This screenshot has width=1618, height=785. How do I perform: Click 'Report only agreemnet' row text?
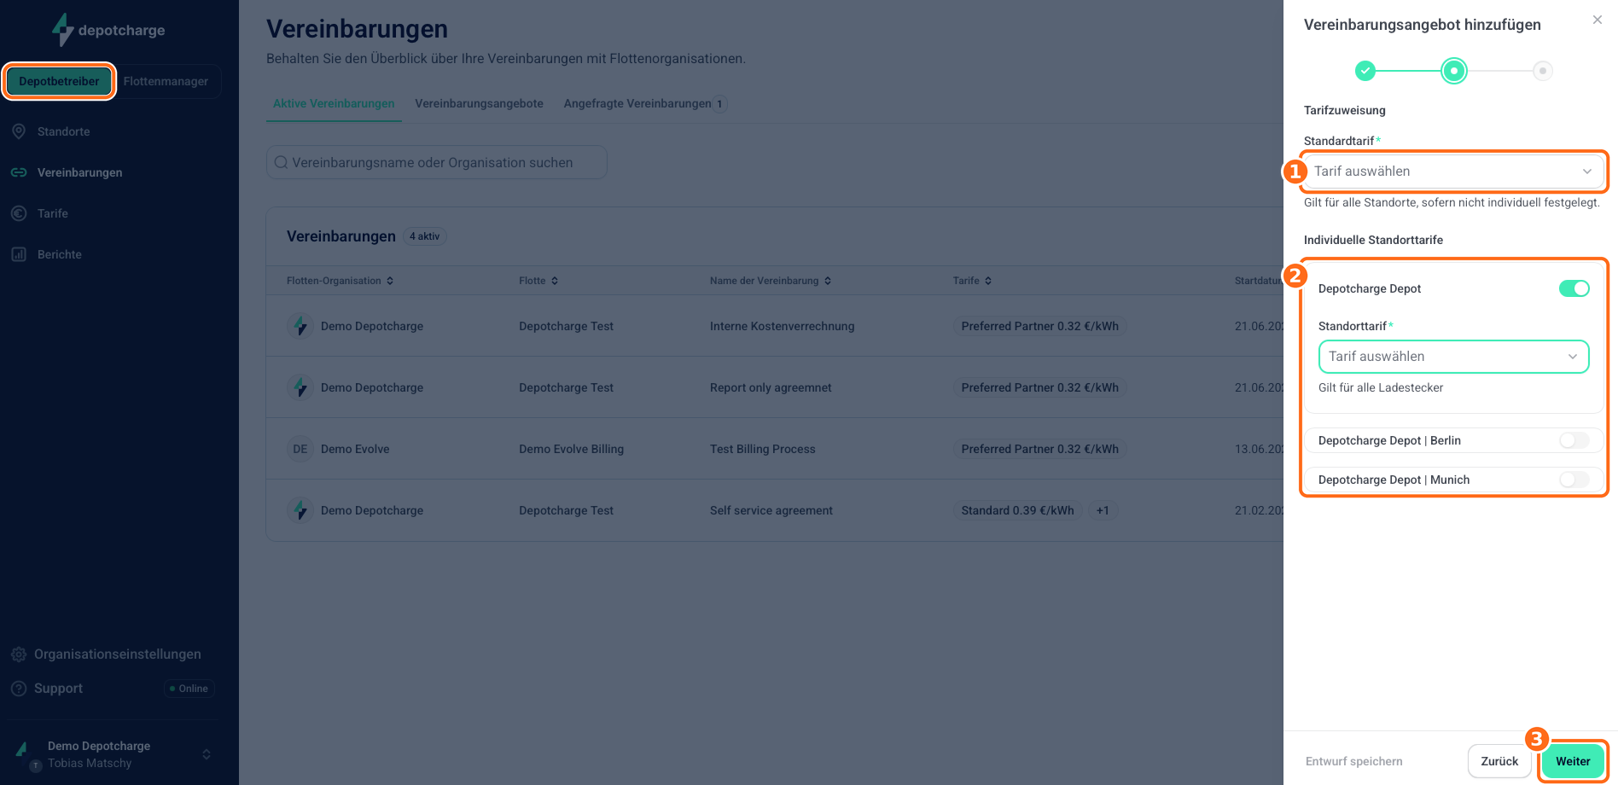771,387
